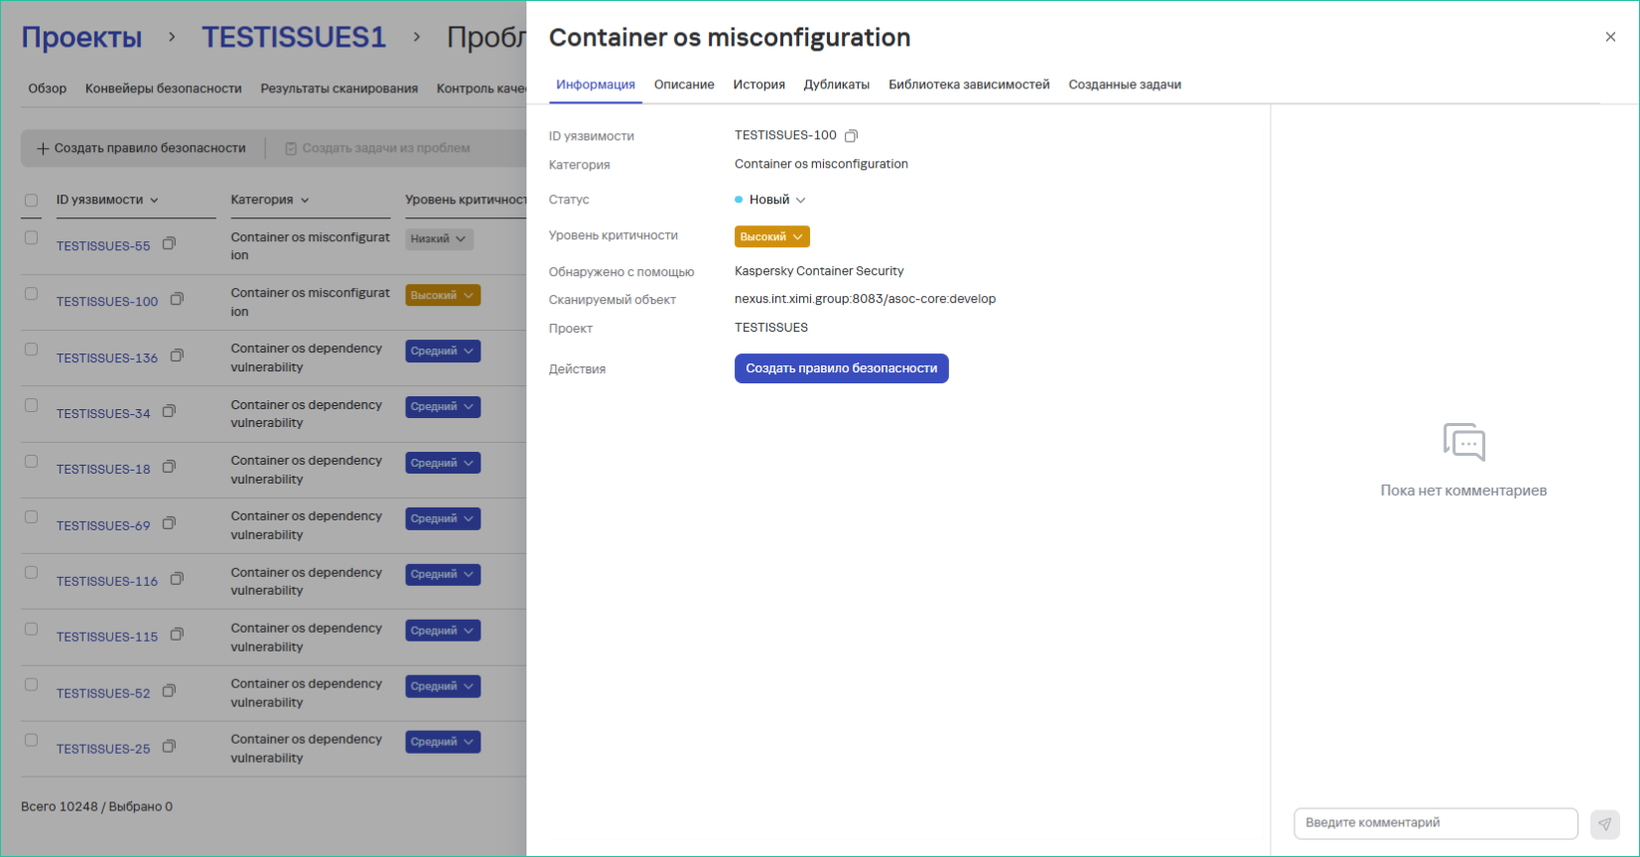The image size is (1640, 857).
Task: Click copy icon beside TESTISSUES-116 row
Action: click(177, 579)
